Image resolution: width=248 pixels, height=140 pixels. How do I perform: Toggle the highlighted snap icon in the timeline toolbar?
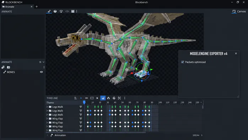pos(103,98)
